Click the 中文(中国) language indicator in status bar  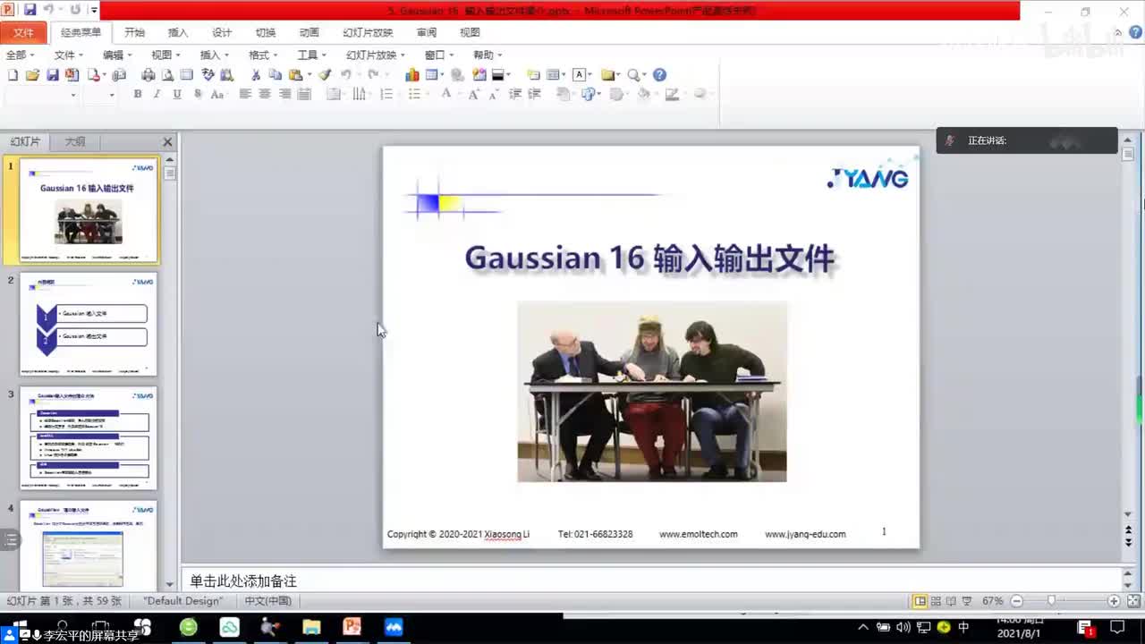pos(267,601)
